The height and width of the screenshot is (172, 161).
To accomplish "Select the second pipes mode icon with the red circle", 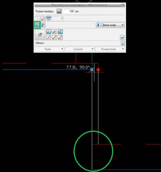I will tap(43, 25).
